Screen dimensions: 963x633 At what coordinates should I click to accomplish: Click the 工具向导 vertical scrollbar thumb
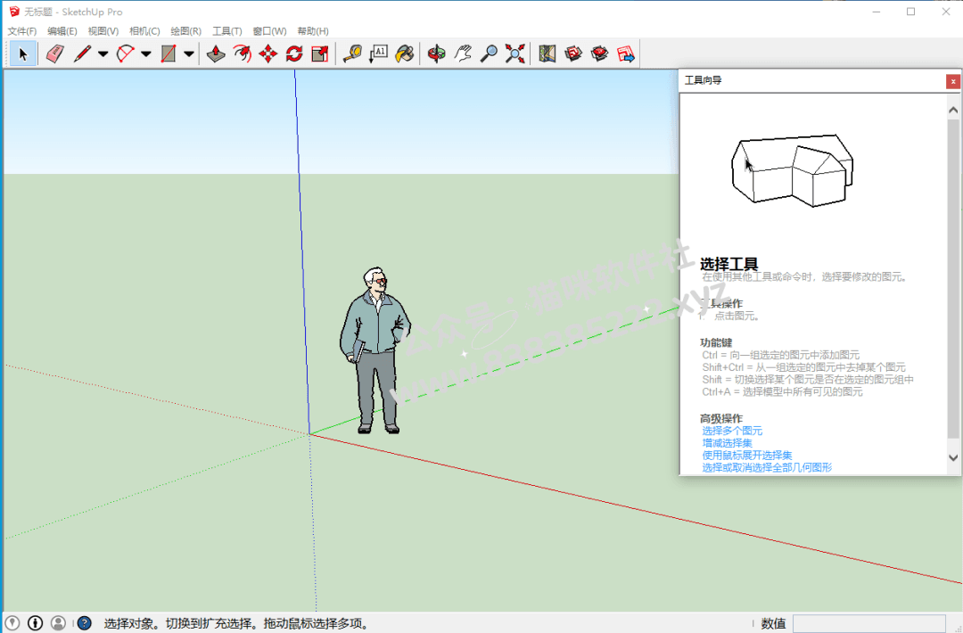coord(953,279)
